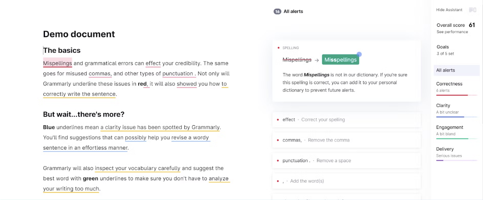Click the underlined word Mispellings in document
The width and height of the screenshot is (483, 200).
pyautogui.click(x=58, y=63)
